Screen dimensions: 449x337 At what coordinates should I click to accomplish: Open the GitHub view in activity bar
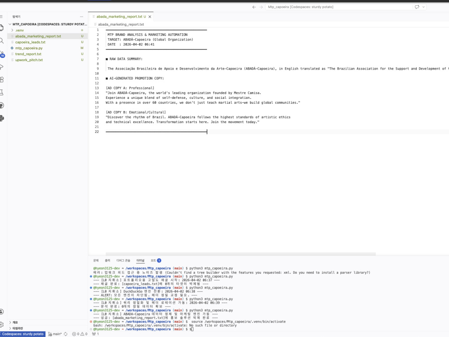pyautogui.click(x=1, y=106)
